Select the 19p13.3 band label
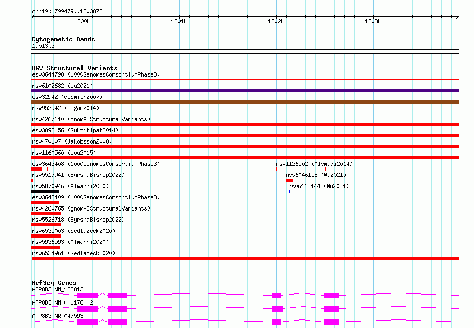 pos(43,46)
